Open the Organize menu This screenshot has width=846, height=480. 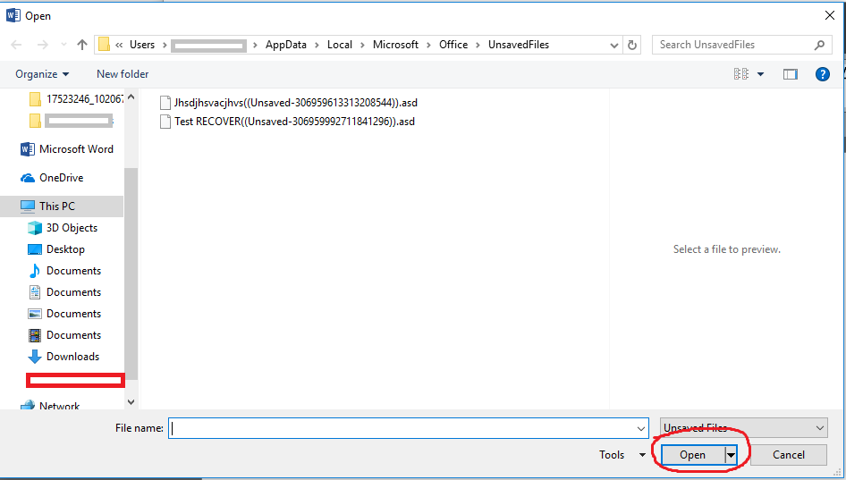pos(42,74)
